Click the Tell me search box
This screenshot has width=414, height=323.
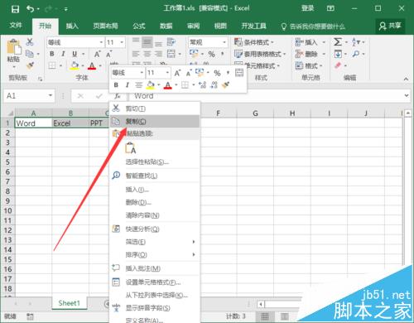coord(313,27)
